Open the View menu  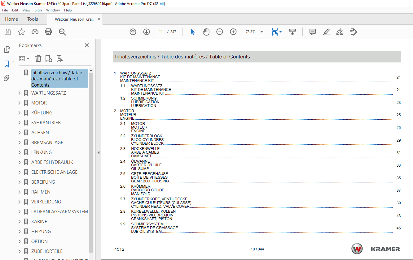[x=26, y=10]
